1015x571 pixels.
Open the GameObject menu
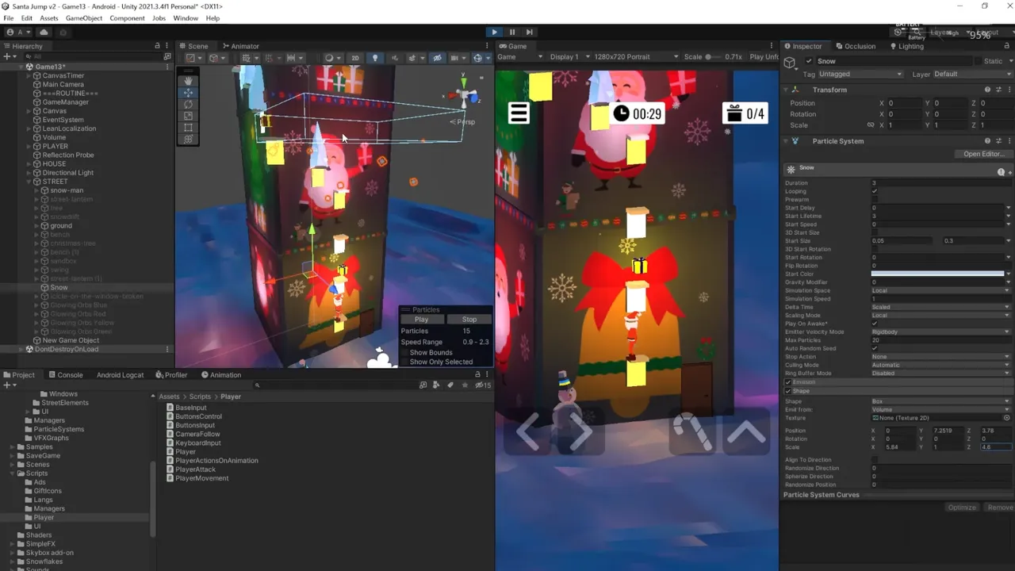pos(83,17)
